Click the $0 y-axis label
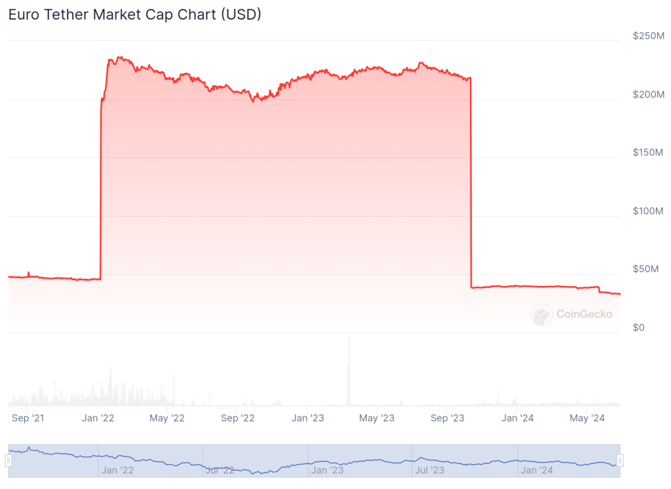The width and height of the screenshot is (671, 489). (639, 328)
